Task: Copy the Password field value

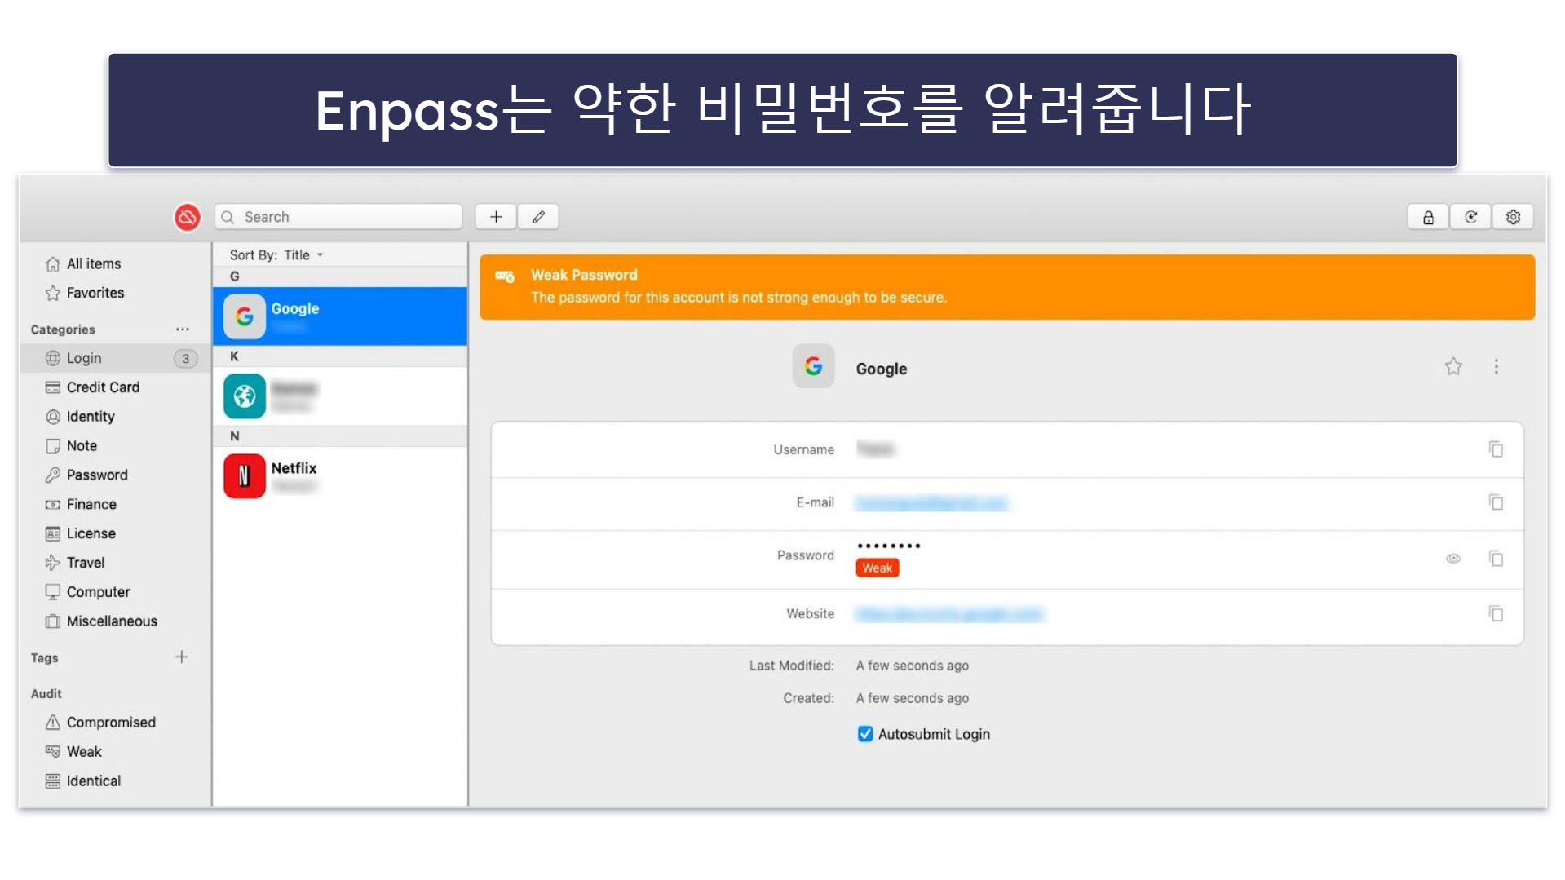Action: 1496,559
